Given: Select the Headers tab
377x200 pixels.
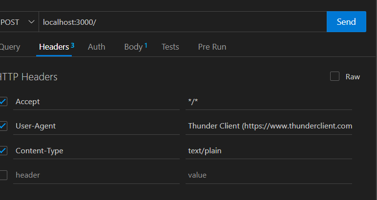Looking at the screenshot, I should pyautogui.click(x=54, y=47).
